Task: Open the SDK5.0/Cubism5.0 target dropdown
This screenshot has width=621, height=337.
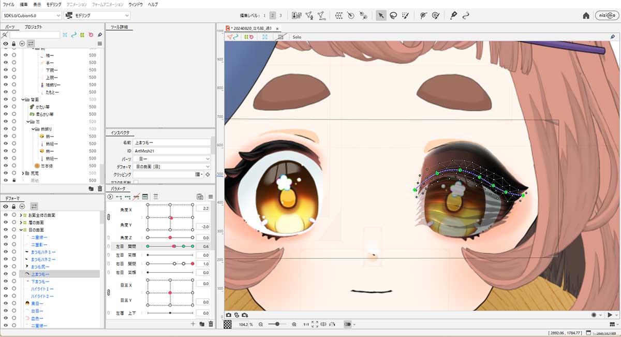Action: coord(32,16)
